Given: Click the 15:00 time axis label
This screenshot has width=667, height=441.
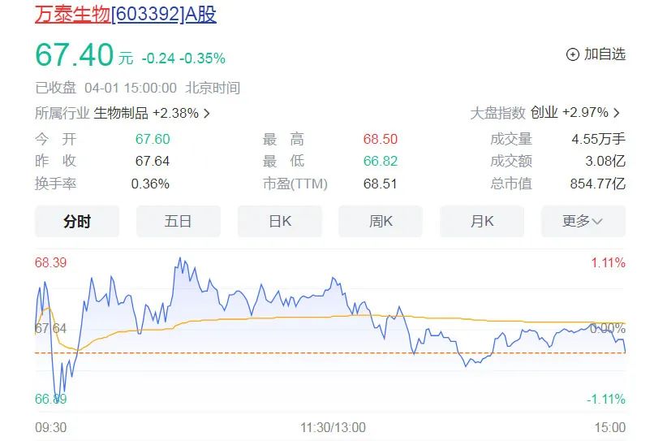Looking at the screenshot, I should click(610, 427).
